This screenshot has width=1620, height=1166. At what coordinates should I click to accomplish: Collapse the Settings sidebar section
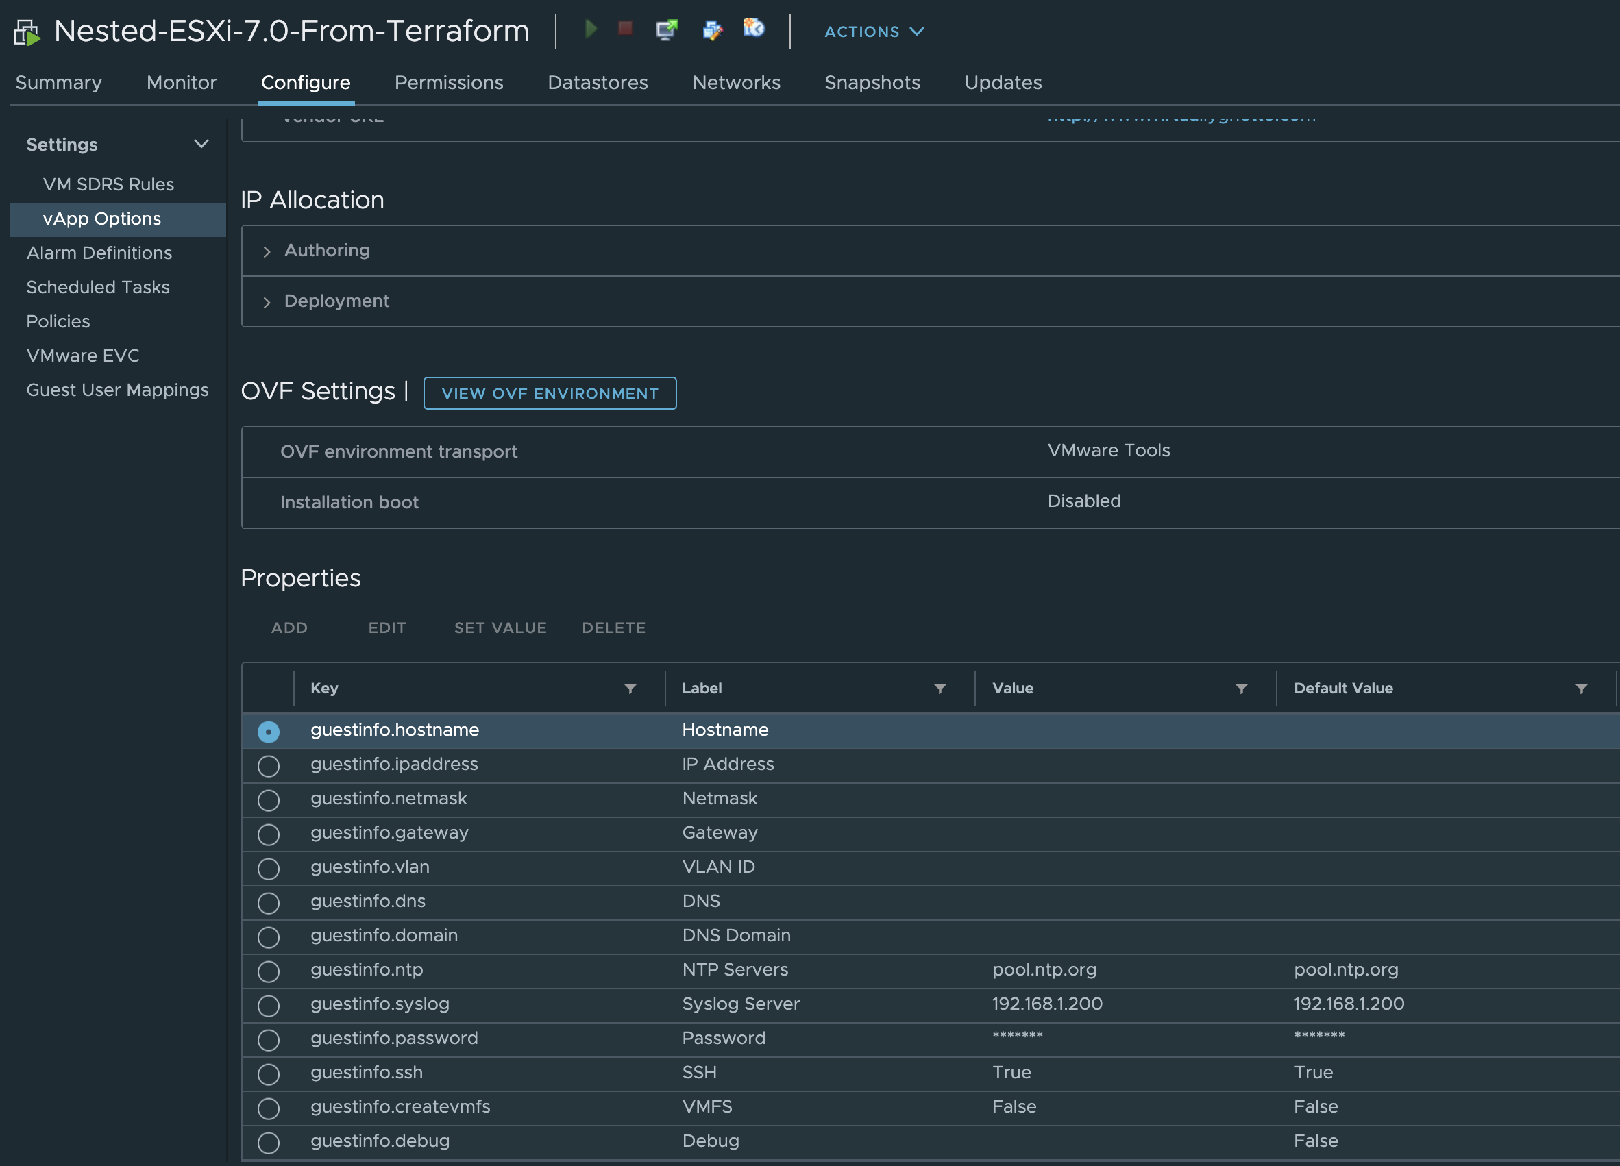click(x=201, y=143)
